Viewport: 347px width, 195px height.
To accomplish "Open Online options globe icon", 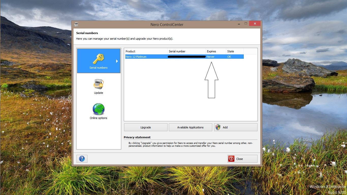I will pos(98,109).
